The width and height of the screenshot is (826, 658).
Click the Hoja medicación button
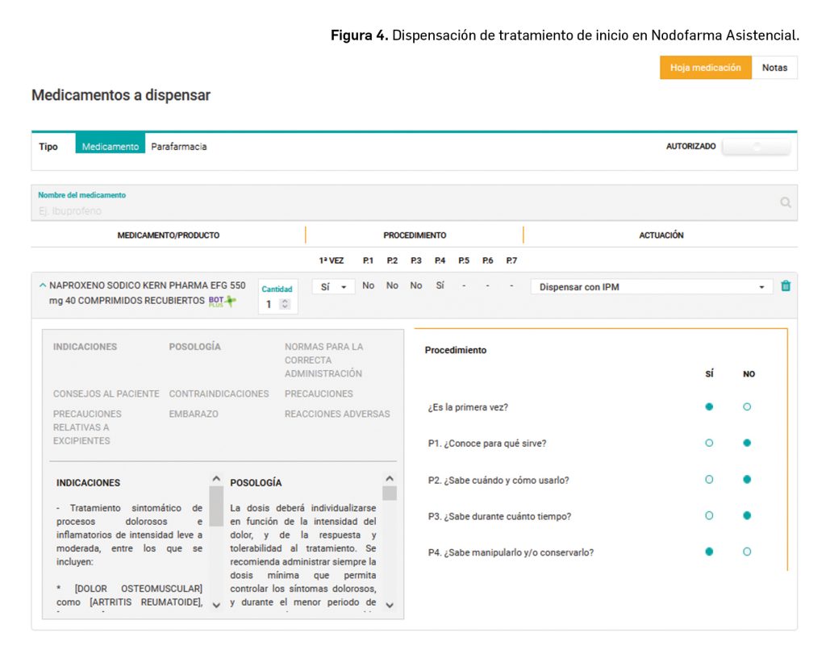tap(705, 68)
